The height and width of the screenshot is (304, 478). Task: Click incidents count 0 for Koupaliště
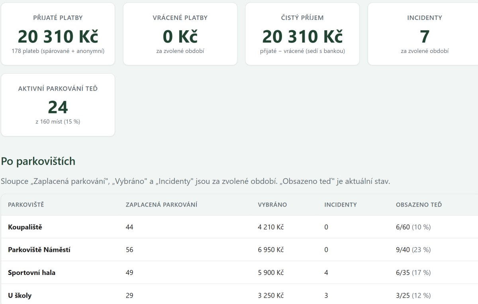pyautogui.click(x=326, y=227)
